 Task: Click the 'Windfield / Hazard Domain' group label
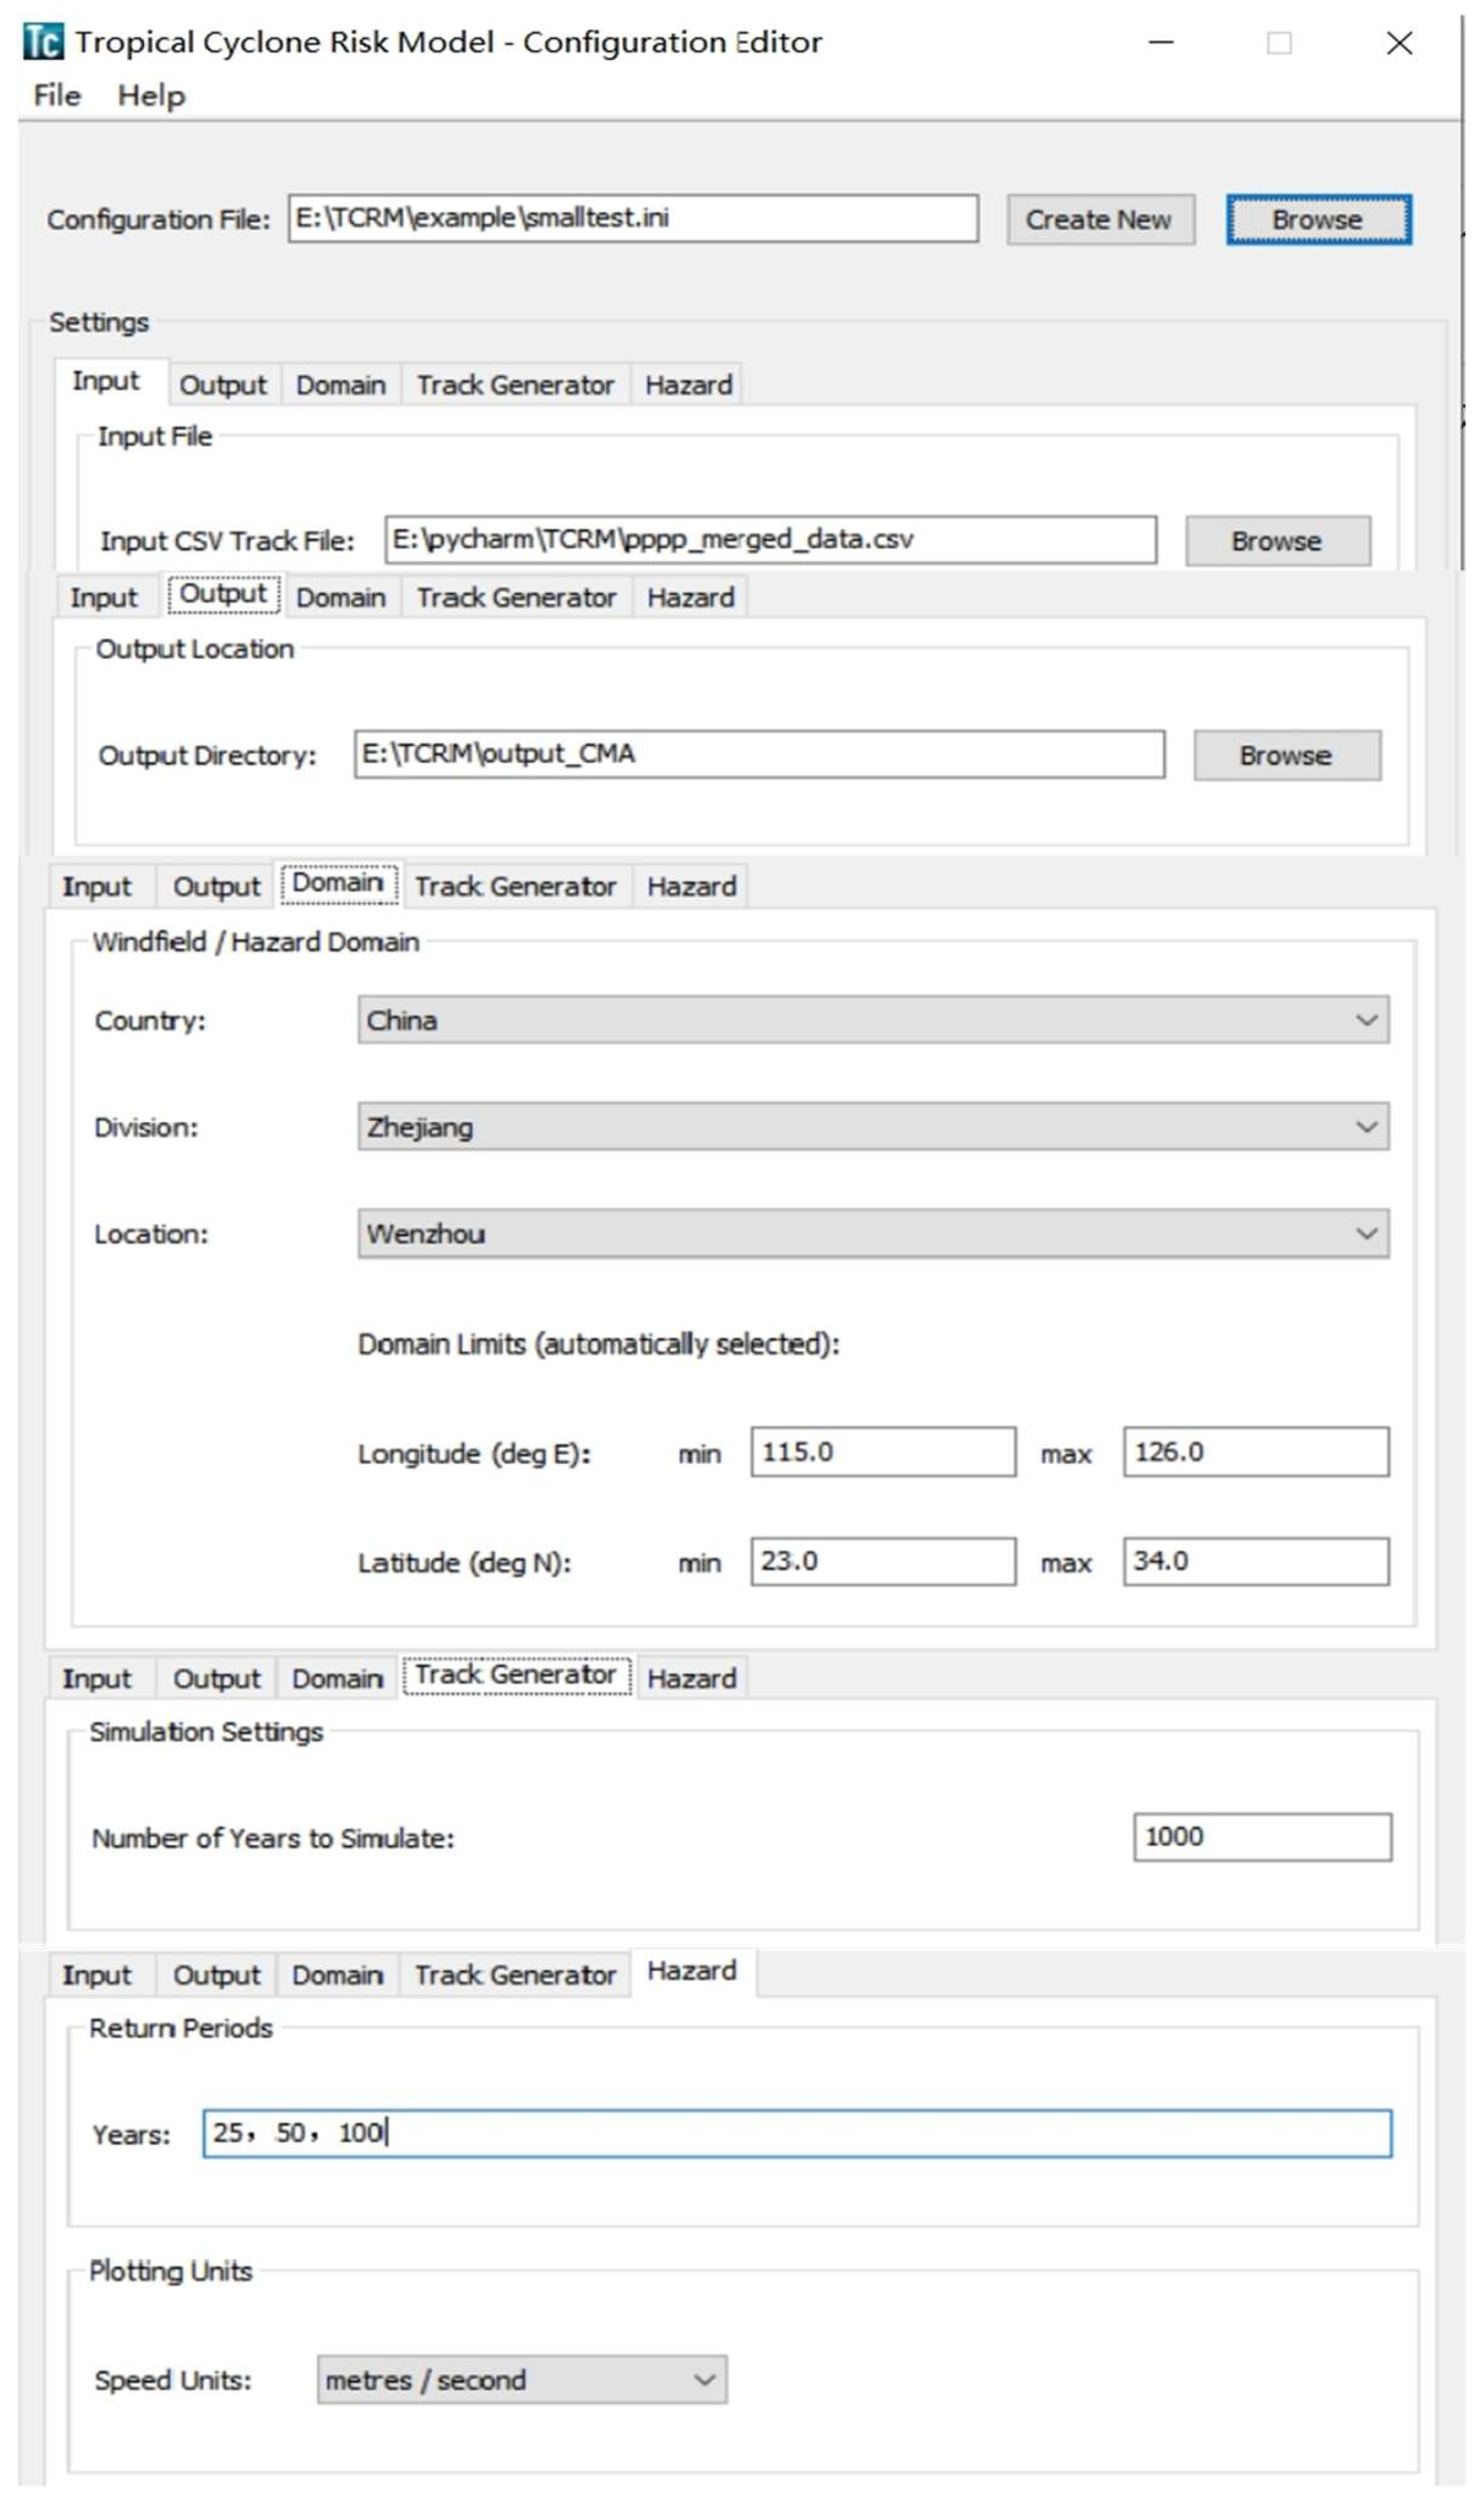tap(256, 942)
